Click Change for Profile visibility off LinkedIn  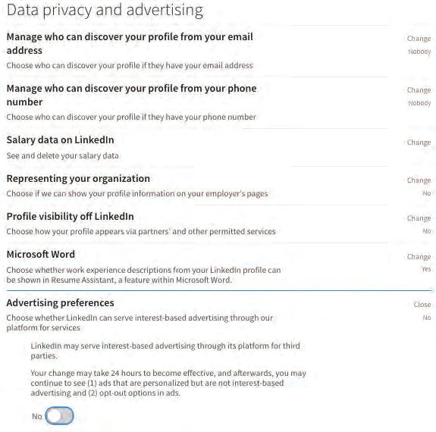tap(419, 218)
